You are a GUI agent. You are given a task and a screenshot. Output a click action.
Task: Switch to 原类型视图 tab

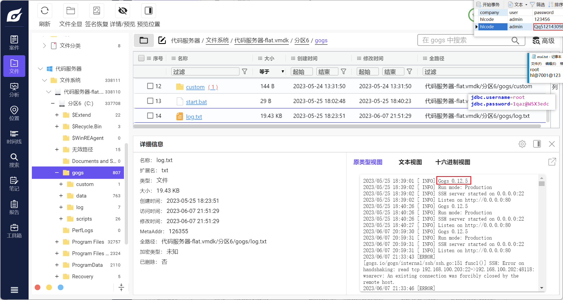point(368,162)
